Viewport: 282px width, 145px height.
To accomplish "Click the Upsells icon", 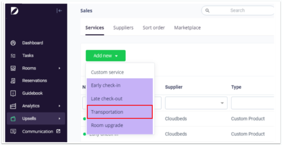I will pyautogui.click(x=13, y=119).
